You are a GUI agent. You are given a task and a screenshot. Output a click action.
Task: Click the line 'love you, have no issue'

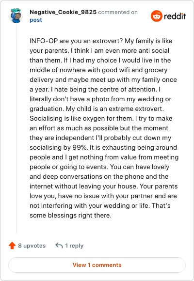click(103, 196)
